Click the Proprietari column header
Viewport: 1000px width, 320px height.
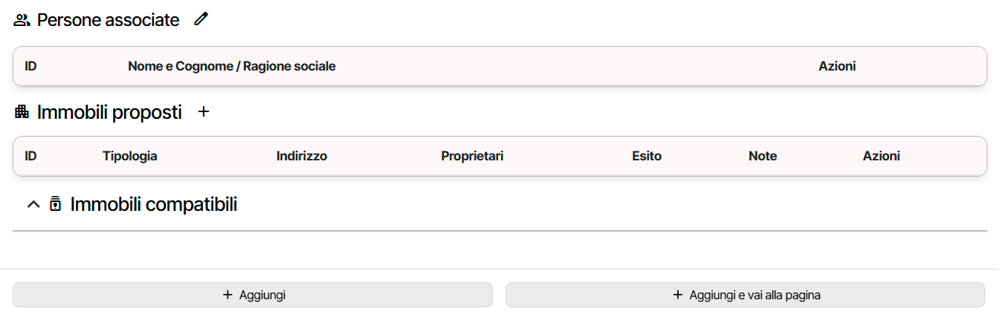(x=472, y=156)
